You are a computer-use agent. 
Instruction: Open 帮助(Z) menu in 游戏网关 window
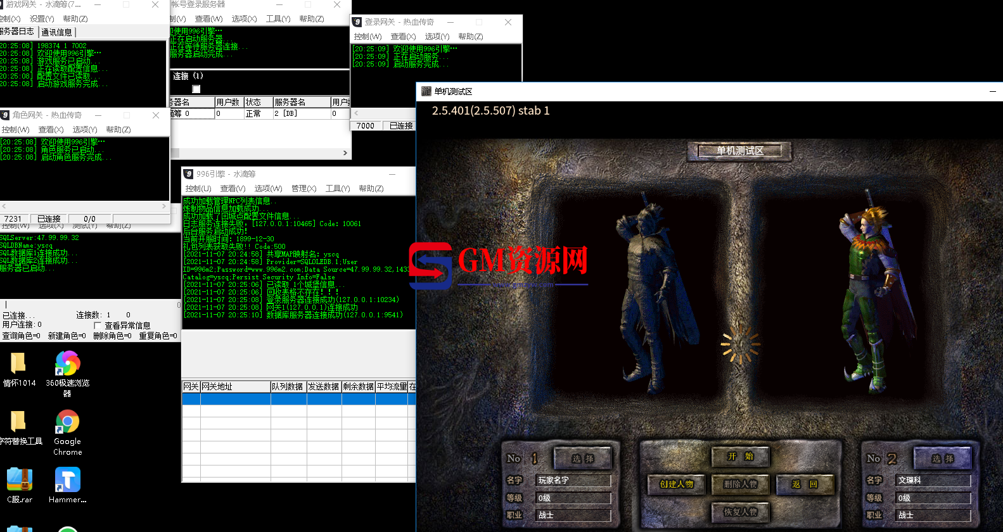pyautogui.click(x=75, y=18)
